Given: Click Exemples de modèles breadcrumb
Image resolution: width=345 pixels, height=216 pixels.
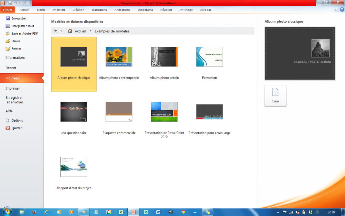Looking at the screenshot, I should tap(112, 31).
